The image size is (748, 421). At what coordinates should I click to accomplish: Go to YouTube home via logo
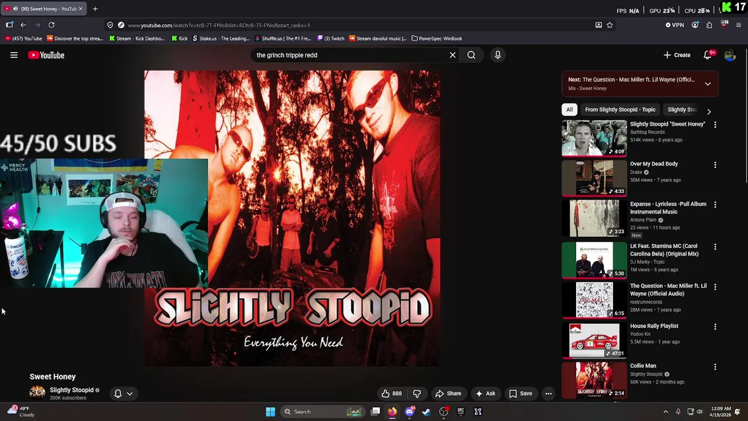pyautogui.click(x=46, y=55)
